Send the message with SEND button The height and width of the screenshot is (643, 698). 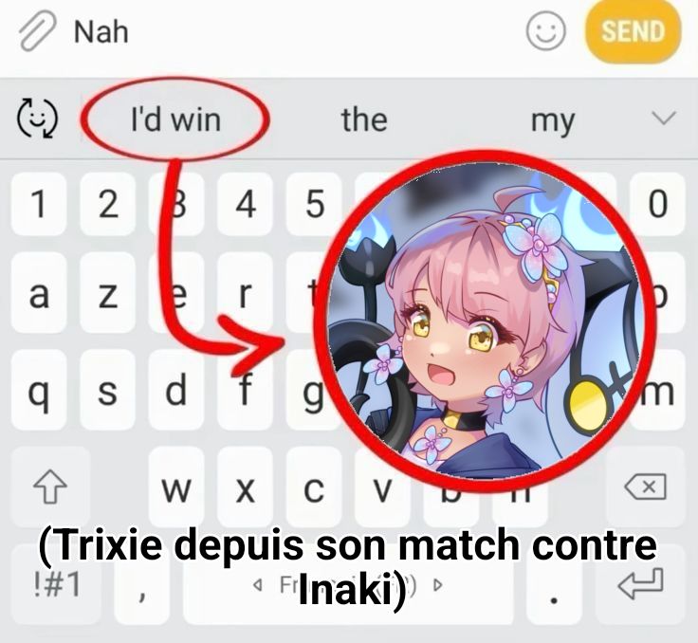coord(633,31)
